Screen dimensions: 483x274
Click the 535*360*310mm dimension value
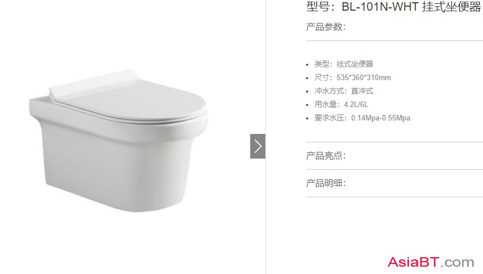tap(364, 77)
